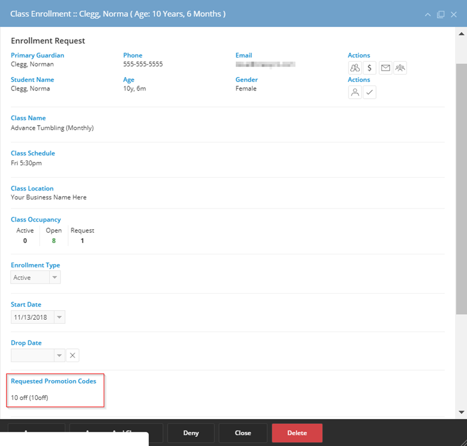
Task: Click the age value 10y, 6m
Action: pyautogui.click(x=135, y=89)
